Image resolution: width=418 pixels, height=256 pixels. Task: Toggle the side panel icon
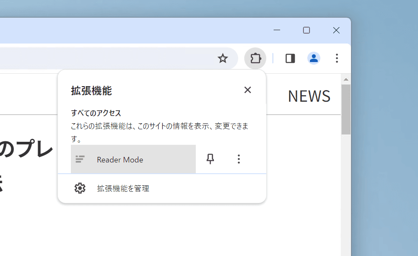point(290,58)
